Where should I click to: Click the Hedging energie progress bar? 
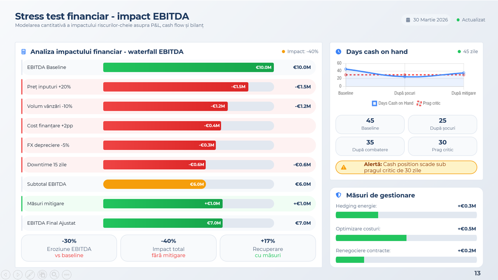[x=406, y=215]
